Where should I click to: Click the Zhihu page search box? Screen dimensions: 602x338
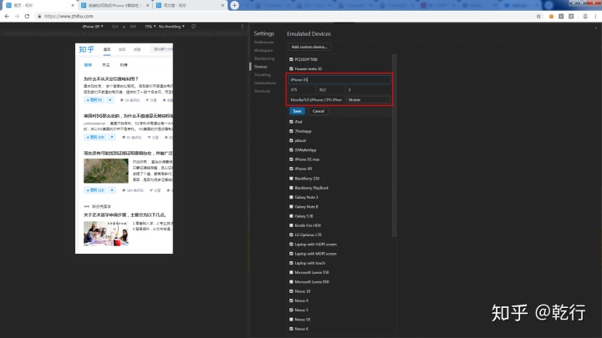pos(162,49)
